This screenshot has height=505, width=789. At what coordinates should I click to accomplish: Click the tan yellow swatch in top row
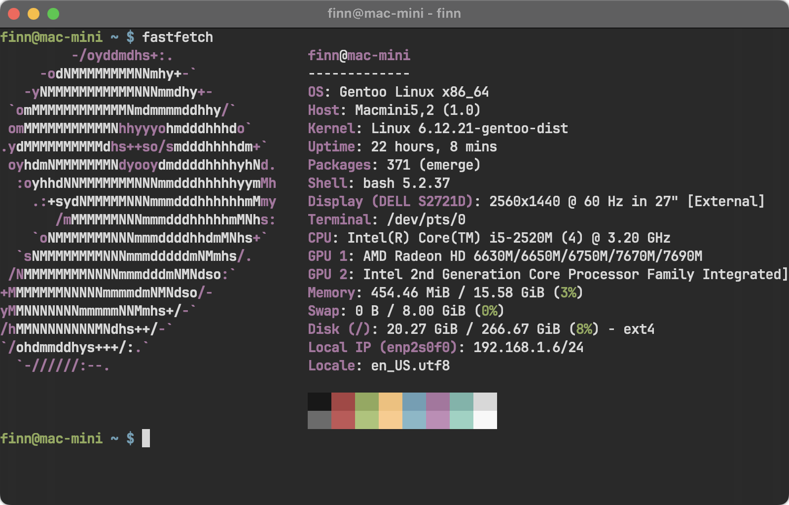point(391,401)
